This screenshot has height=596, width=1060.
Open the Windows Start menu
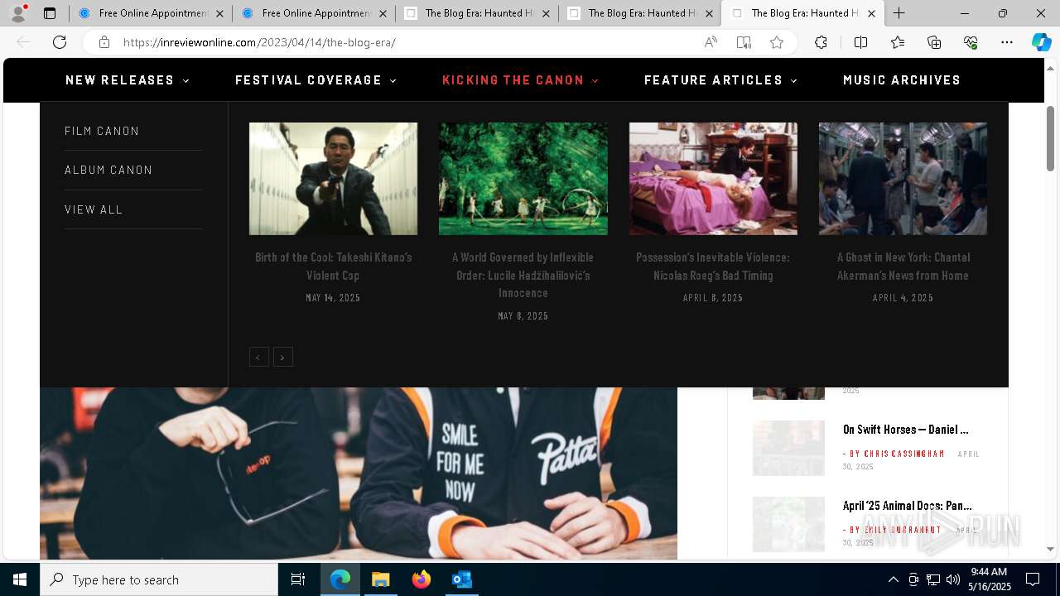[x=20, y=579]
